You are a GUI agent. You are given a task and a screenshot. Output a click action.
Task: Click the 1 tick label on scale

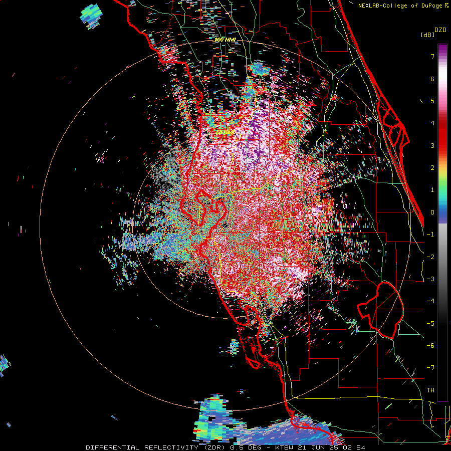point(432,190)
